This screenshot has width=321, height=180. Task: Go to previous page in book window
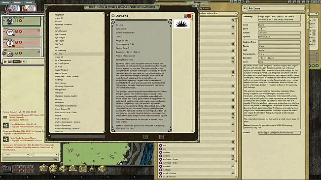coord(145,137)
